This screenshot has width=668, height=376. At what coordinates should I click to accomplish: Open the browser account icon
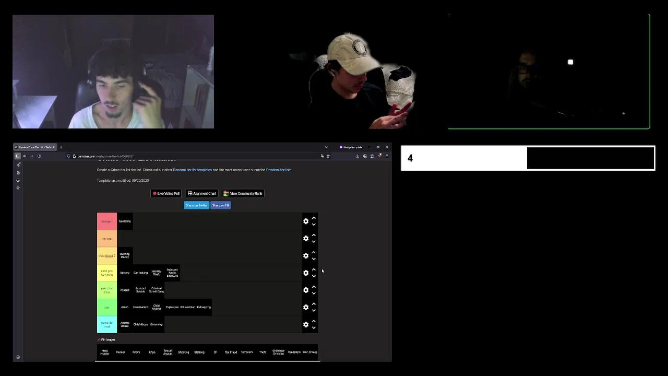click(x=365, y=156)
